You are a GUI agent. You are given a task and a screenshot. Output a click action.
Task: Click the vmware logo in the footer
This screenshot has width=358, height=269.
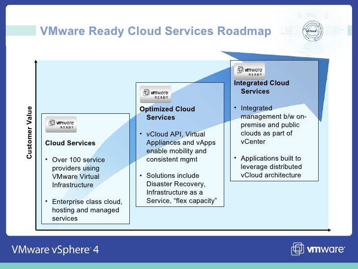point(318,249)
